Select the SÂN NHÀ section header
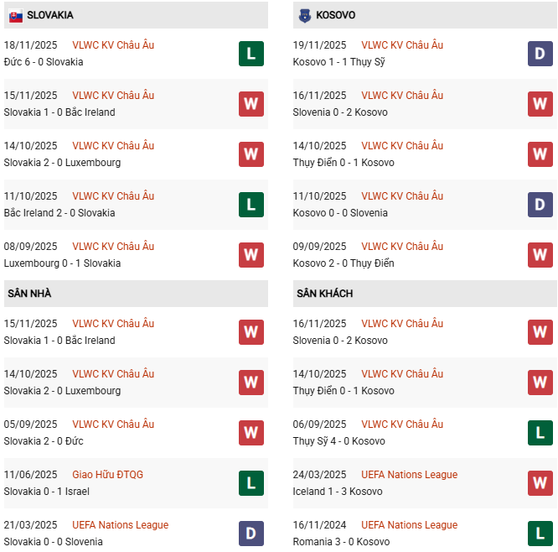Screen dimensions: 558x552 pyautogui.click(x=30, y=294)
